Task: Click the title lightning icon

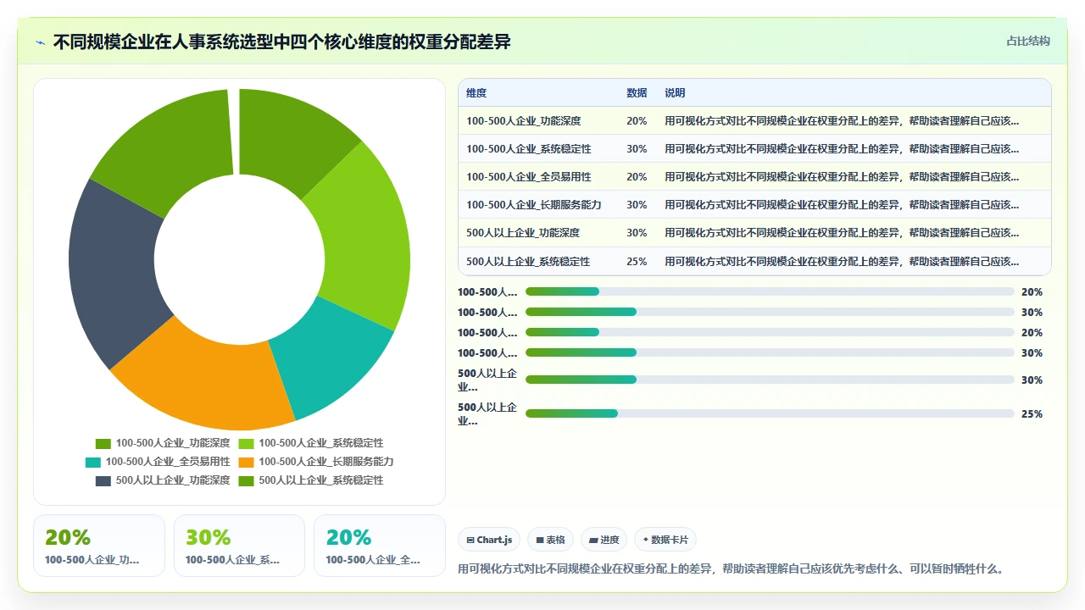Action: click(40, 42)
